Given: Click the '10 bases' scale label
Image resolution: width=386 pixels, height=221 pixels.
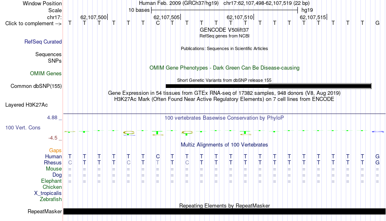Looking at the screenshot, I should click(x=139, y=10).
